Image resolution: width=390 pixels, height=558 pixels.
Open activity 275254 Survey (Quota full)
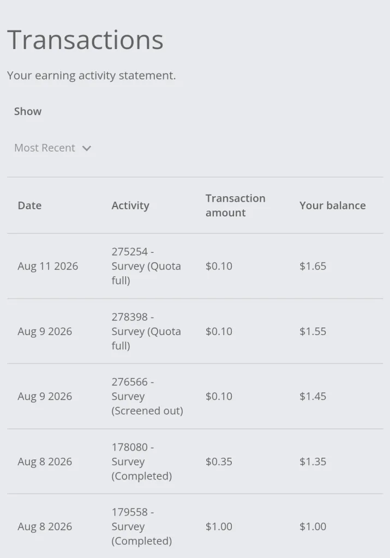tap(146, 266)
